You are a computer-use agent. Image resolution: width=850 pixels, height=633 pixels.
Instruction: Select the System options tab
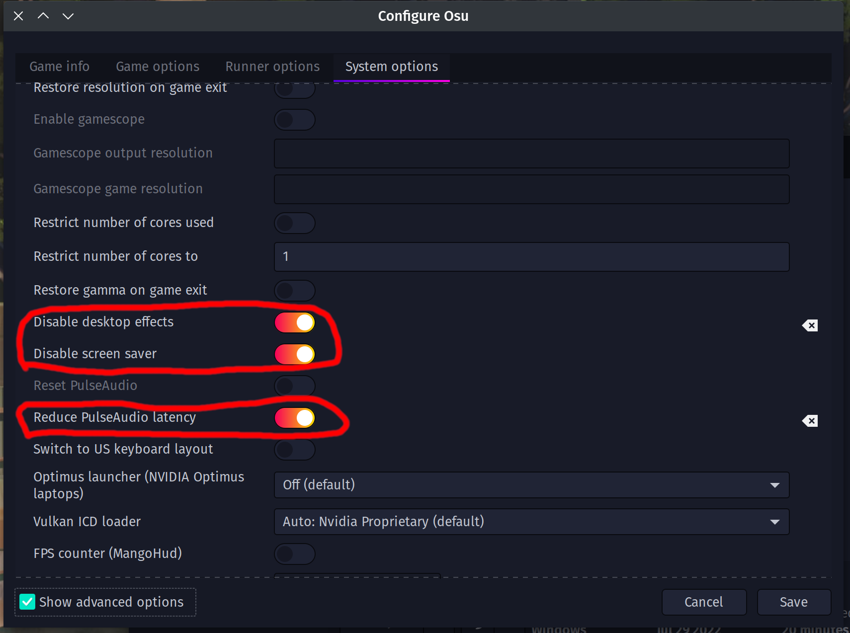[x=392, y=67]
